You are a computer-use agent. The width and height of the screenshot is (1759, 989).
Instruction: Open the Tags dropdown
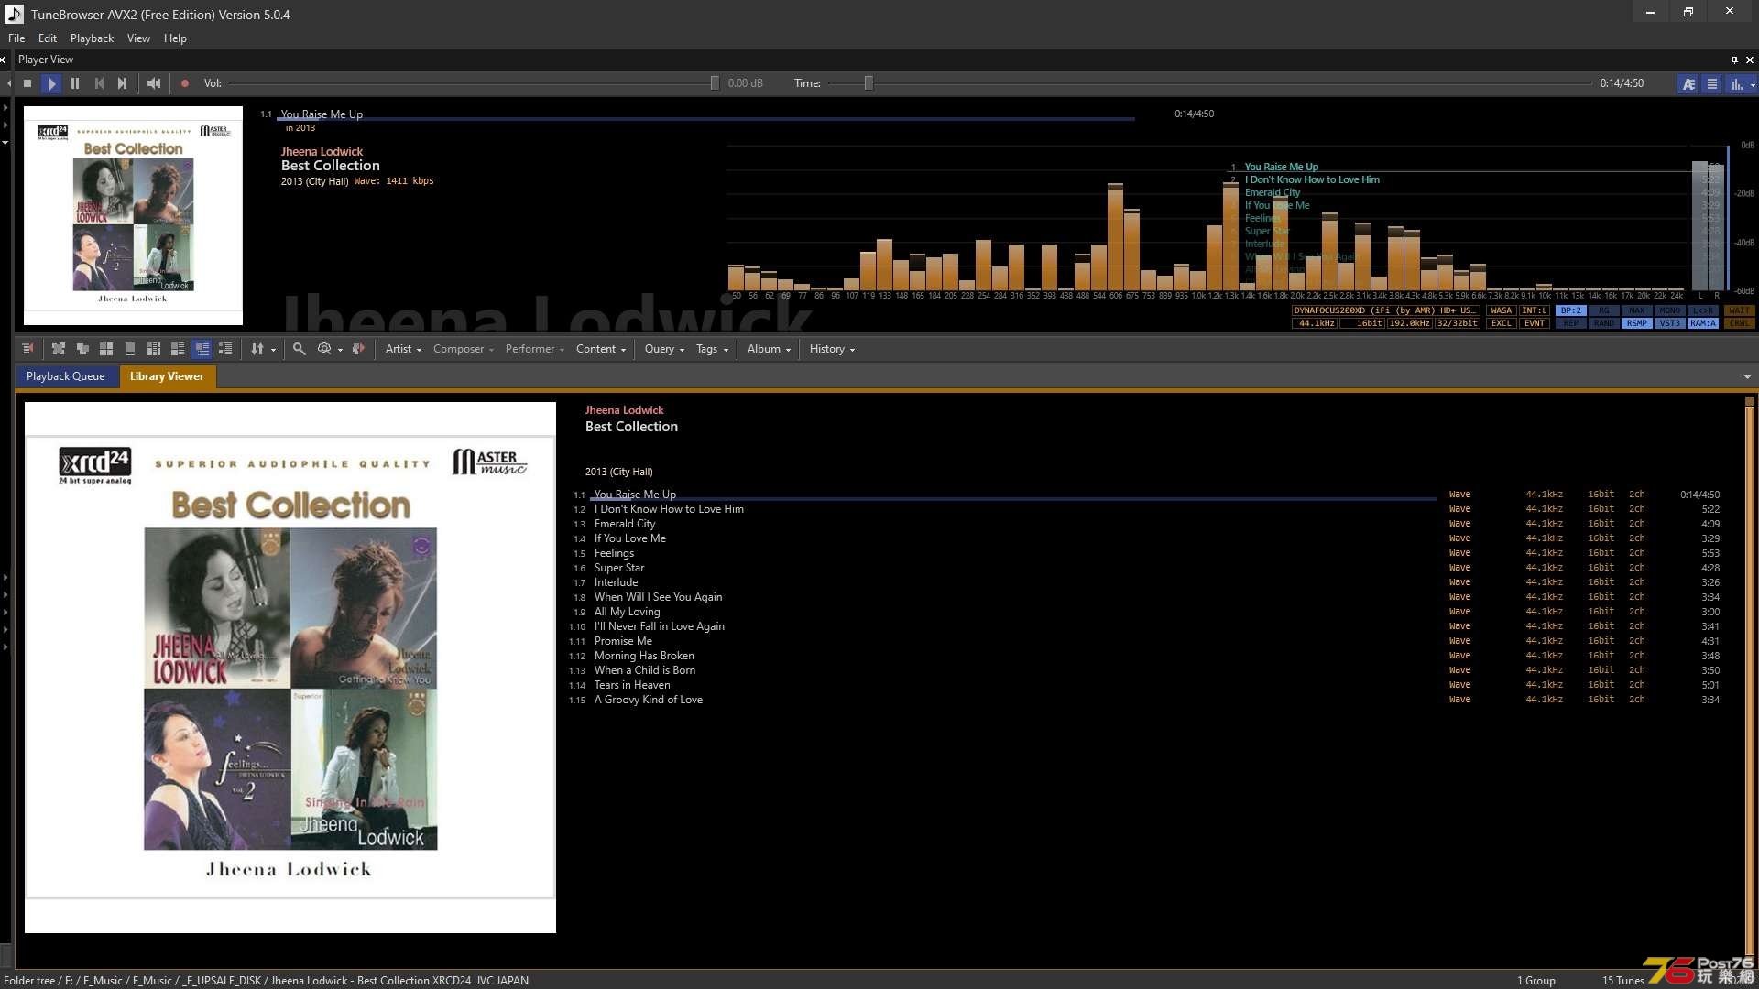[712, 349]
